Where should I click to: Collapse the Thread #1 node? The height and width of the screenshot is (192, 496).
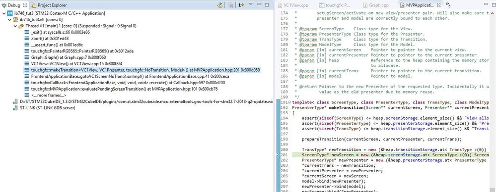pos(15,26)
